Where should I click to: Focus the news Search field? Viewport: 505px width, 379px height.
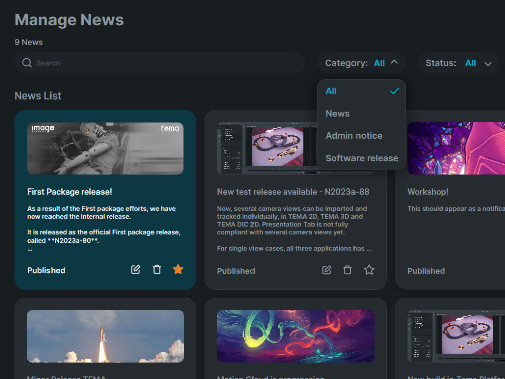(160, 63)
